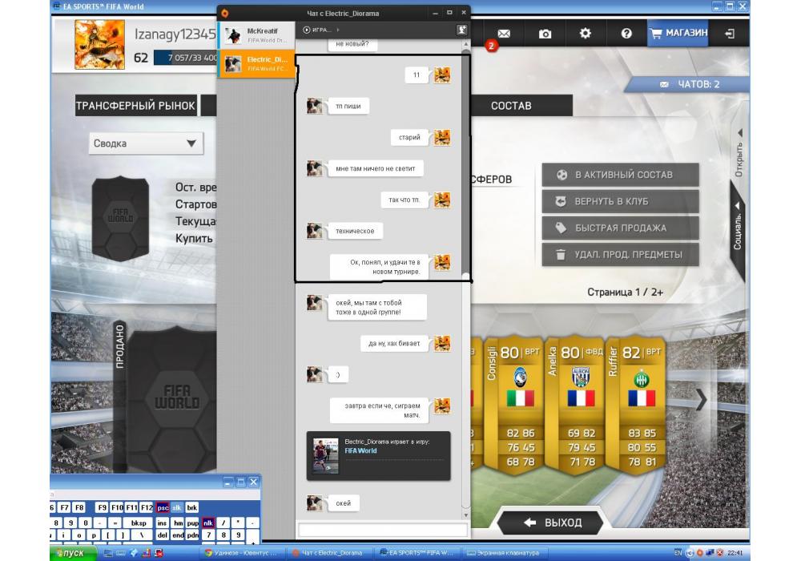Screen dimensions: 801x561
Task: Click ВЕРНУТЬ В КЛУБ button
Action: (x=620, y=201)
